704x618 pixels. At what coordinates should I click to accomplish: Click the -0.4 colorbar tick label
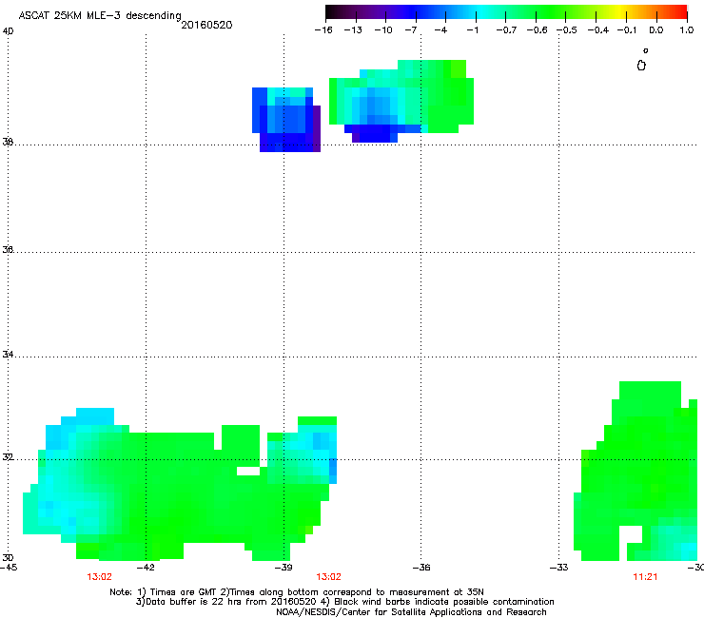point(598,30)
